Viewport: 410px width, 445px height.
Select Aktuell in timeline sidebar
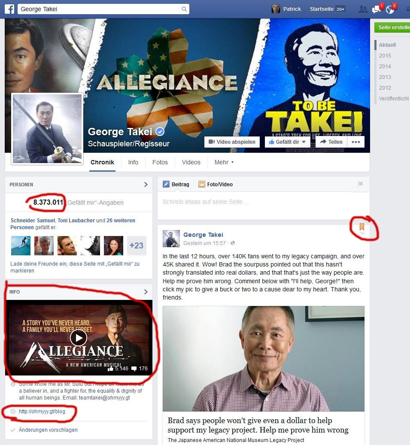[x=387, y=45]
